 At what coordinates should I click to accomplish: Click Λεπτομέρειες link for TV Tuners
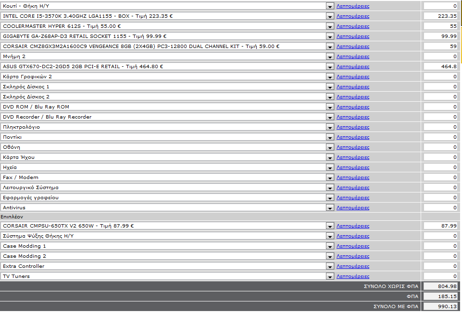(353, 276)
